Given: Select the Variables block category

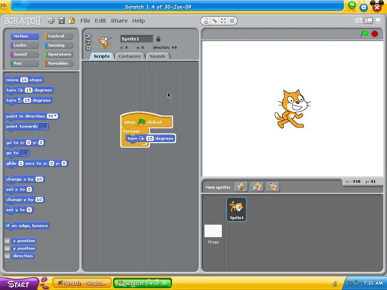Looking at the screenshot, I should pos(59,63).
